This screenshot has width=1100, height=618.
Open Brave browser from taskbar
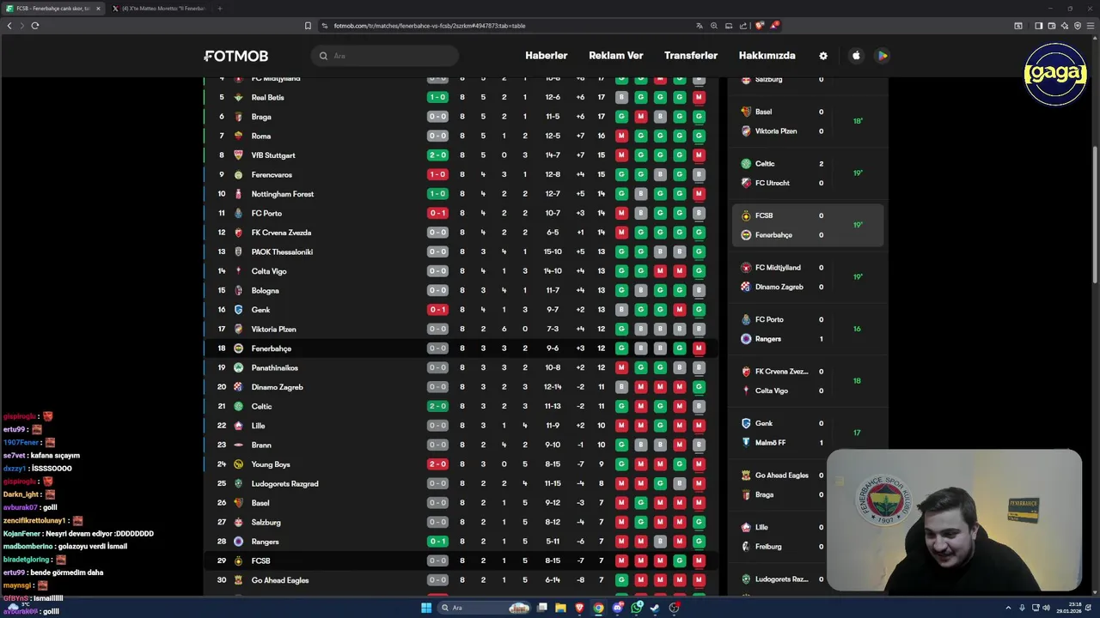tap(580, 608)
